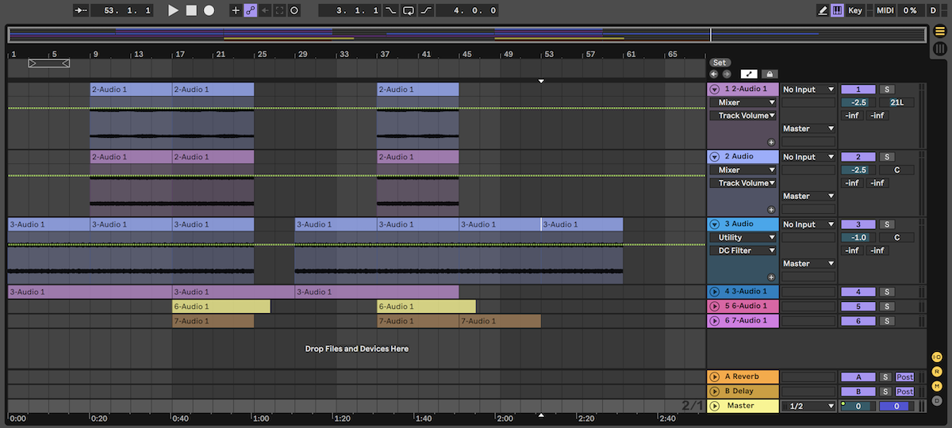Open the DC Filter parameter chooser

(x=743, y=250)
